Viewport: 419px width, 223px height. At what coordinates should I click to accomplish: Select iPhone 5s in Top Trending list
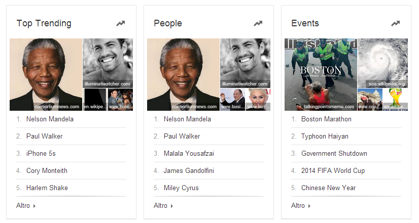click(41, 153)
